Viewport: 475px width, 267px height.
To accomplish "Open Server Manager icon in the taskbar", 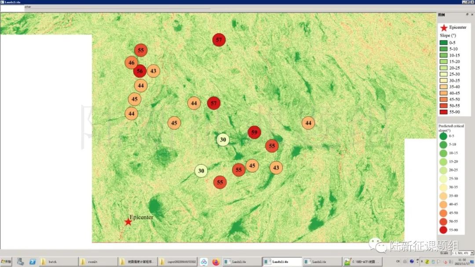I will (x=20, y=262).
